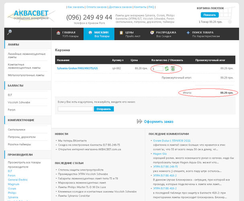Open the Sylvania Grolux FHO24W/T5/G5 product link

click(77, 68)
